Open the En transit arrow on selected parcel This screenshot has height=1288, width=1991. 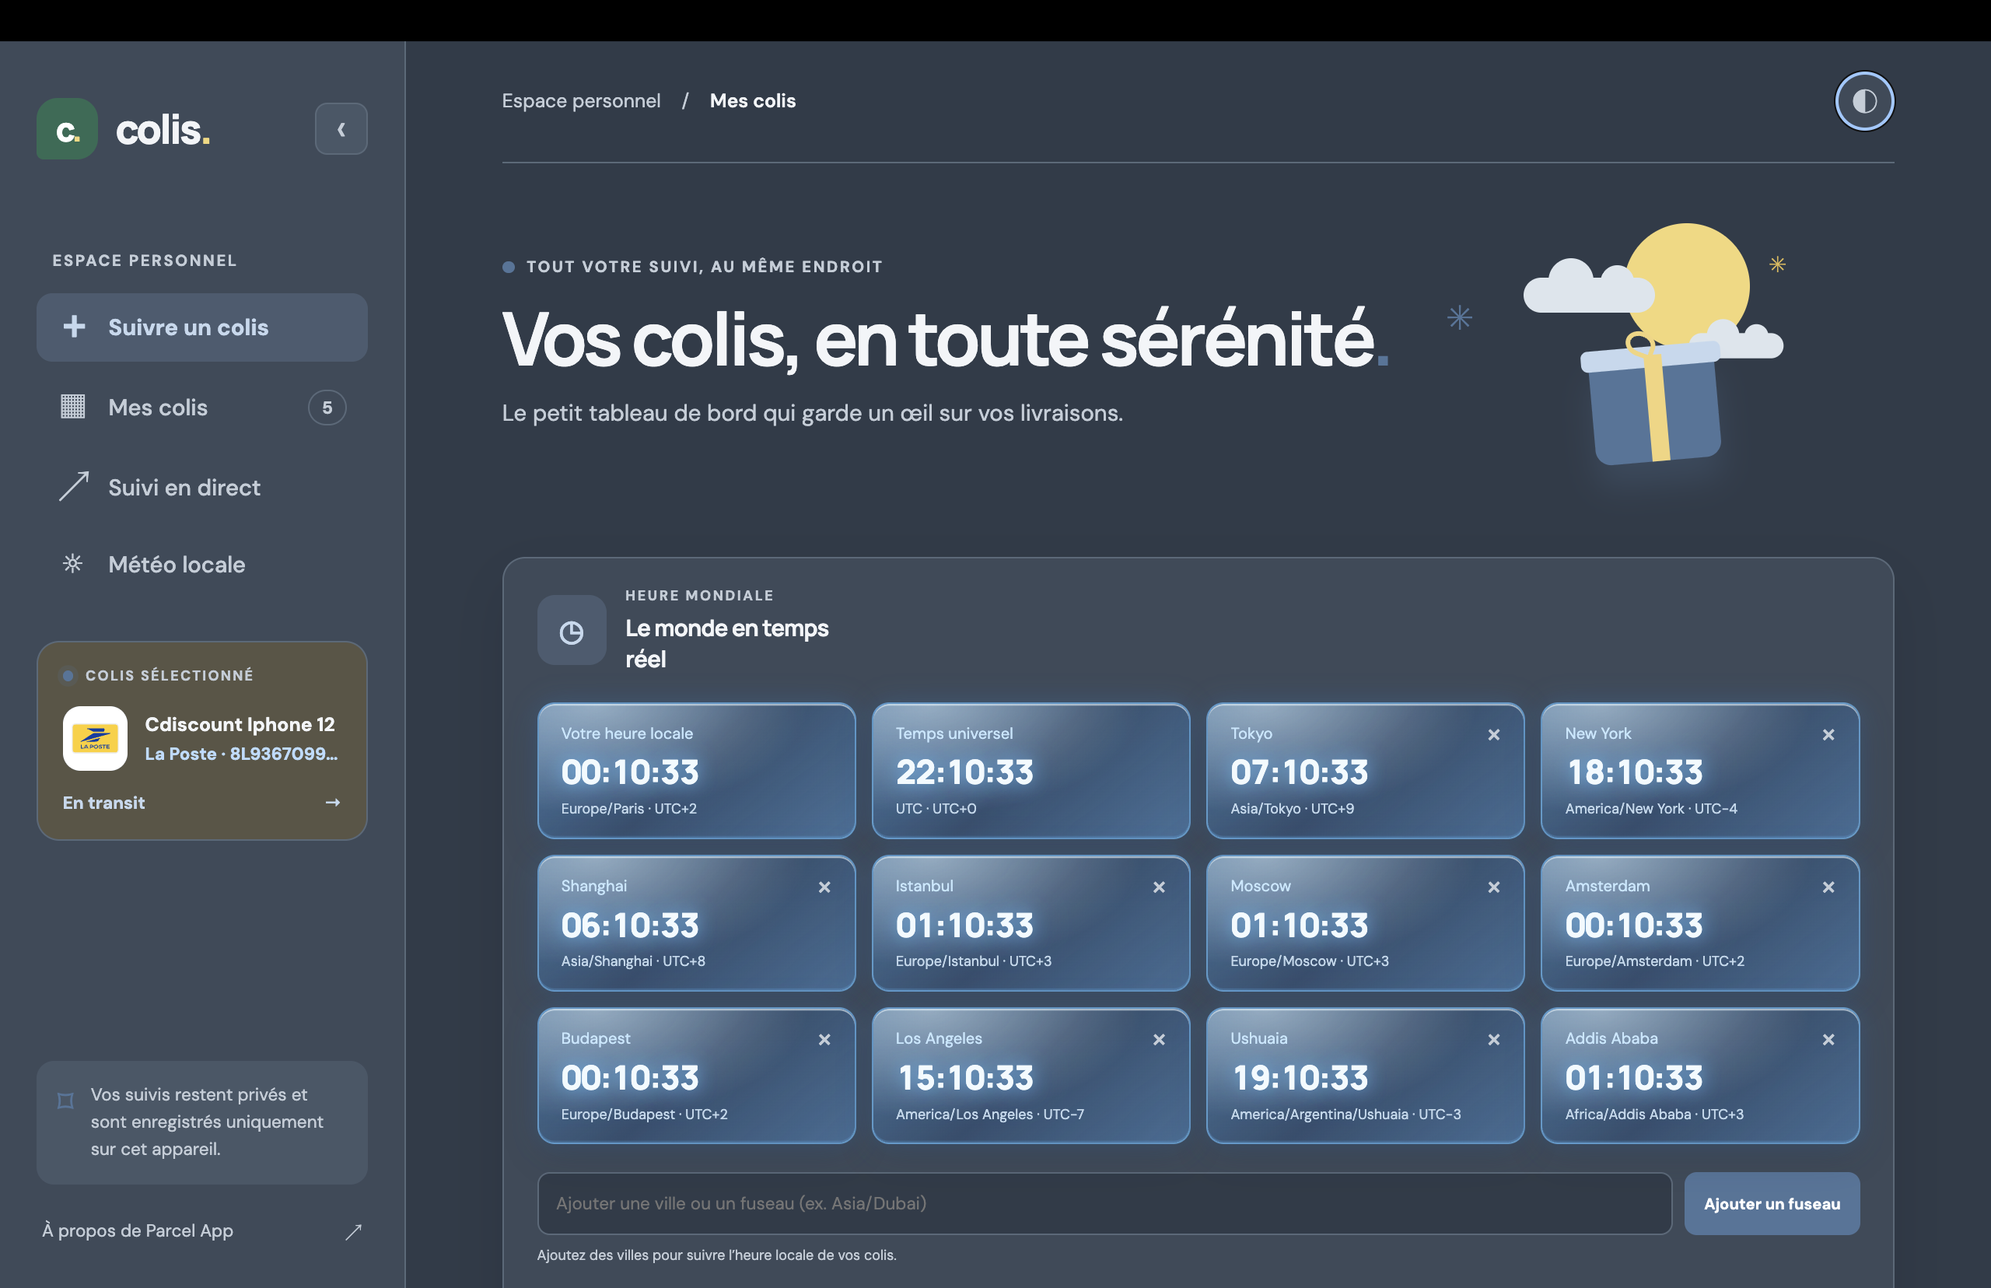click(332, 802)
